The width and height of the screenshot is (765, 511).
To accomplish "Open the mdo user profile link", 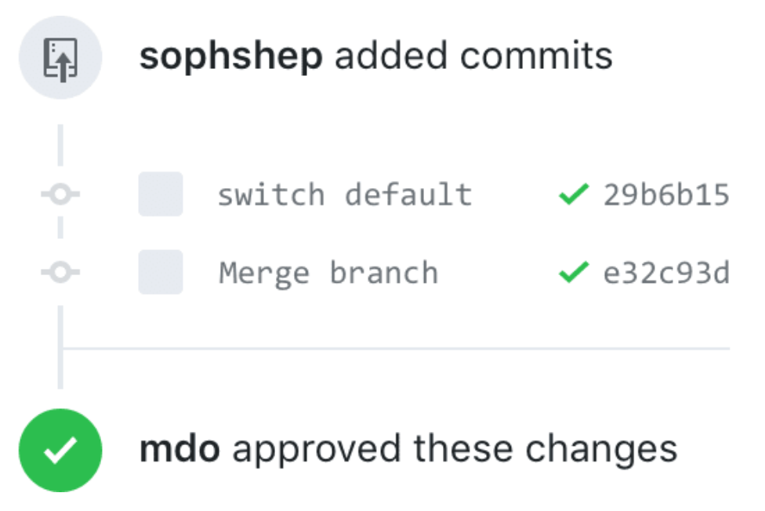I will [179, 448].
